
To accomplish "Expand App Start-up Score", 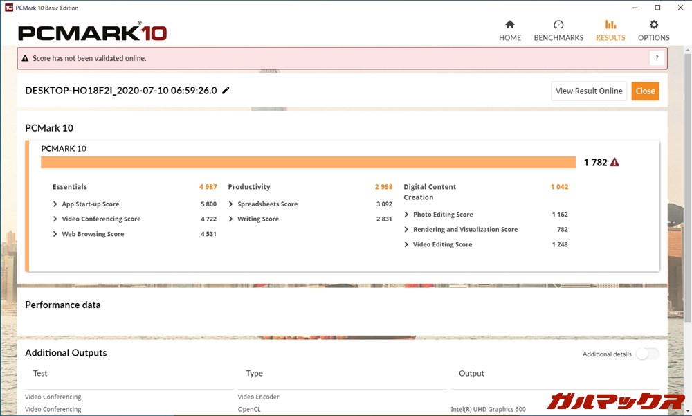I will point(55,204).
